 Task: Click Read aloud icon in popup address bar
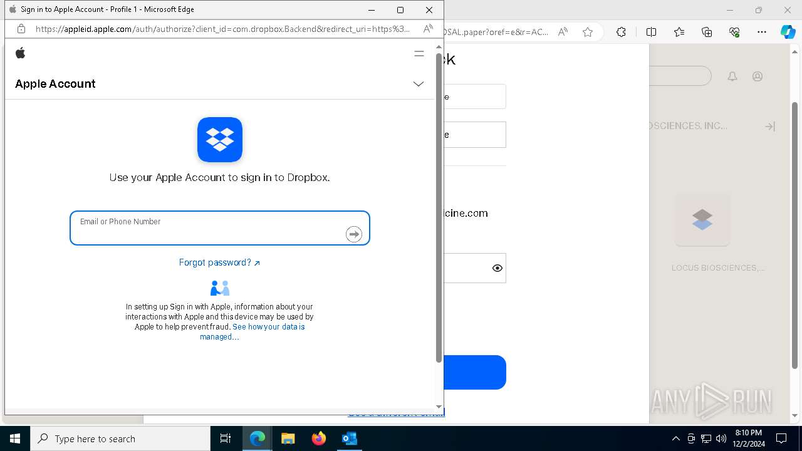click(428, 29)
